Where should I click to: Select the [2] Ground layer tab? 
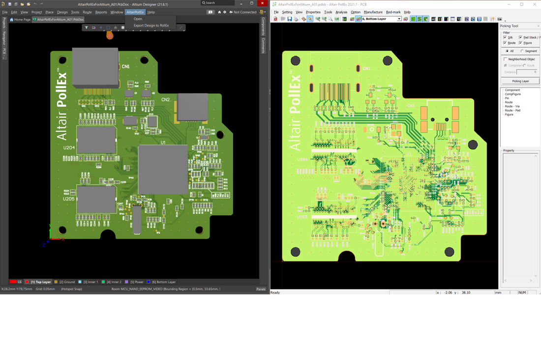[65, 282]
